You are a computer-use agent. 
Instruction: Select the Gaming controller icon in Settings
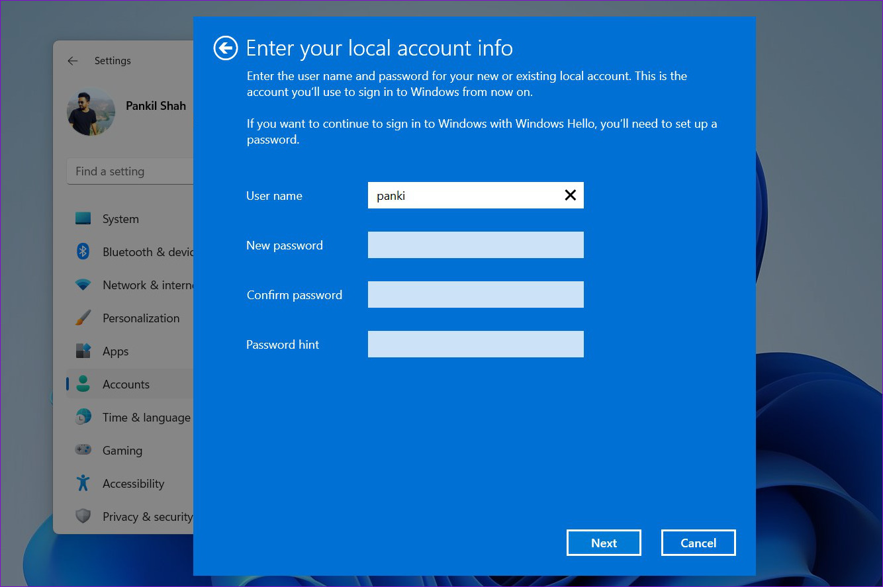click(x=83, y=450)
